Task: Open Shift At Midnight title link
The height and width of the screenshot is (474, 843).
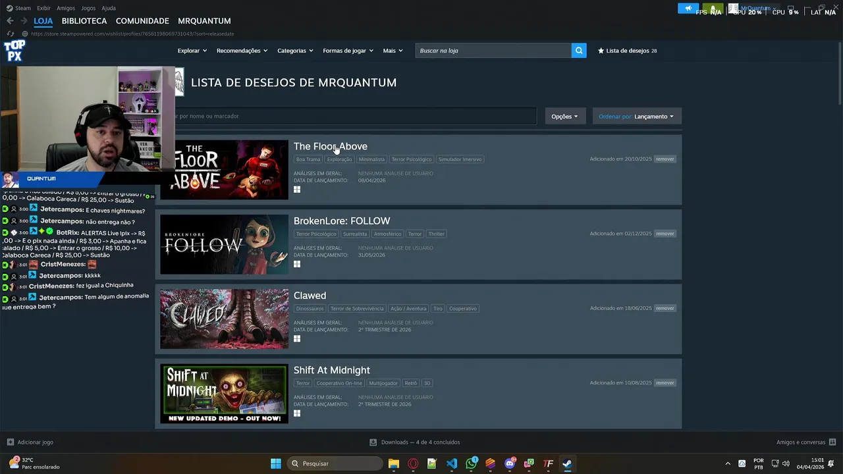Action: (332, 370)
